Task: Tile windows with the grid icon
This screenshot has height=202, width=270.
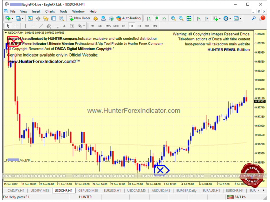Action: coord(189,18)
